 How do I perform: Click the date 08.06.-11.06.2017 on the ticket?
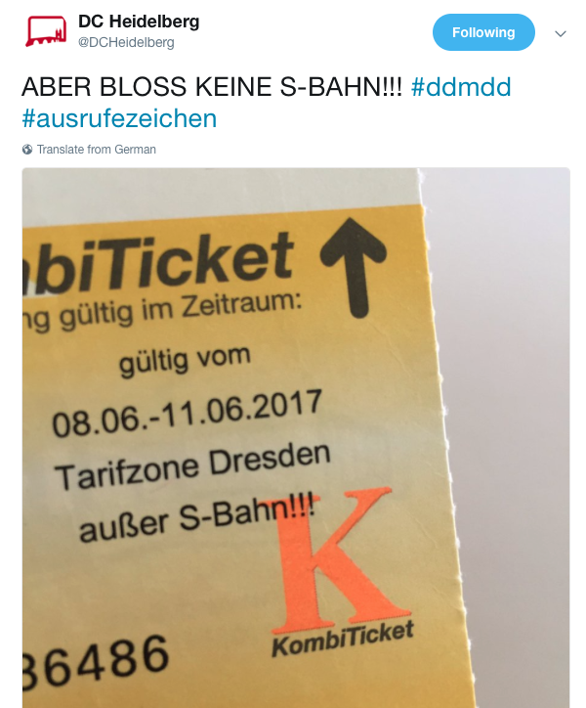[x=188, y=413]
